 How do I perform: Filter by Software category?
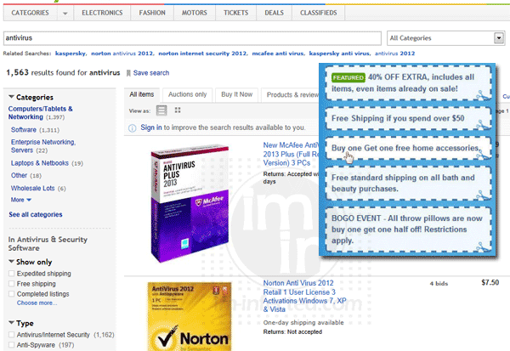pos(24,130)
